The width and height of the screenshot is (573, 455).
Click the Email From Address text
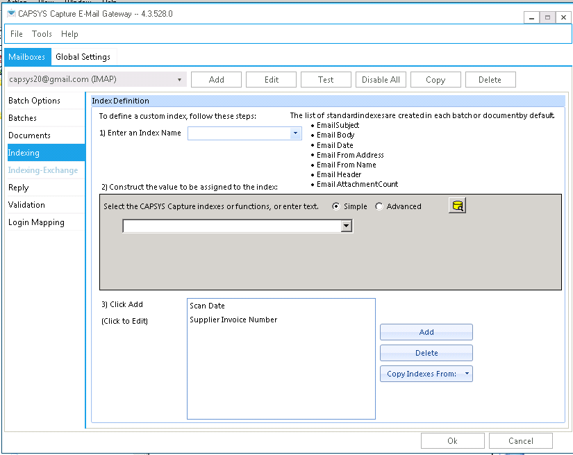tap(350, 155)
